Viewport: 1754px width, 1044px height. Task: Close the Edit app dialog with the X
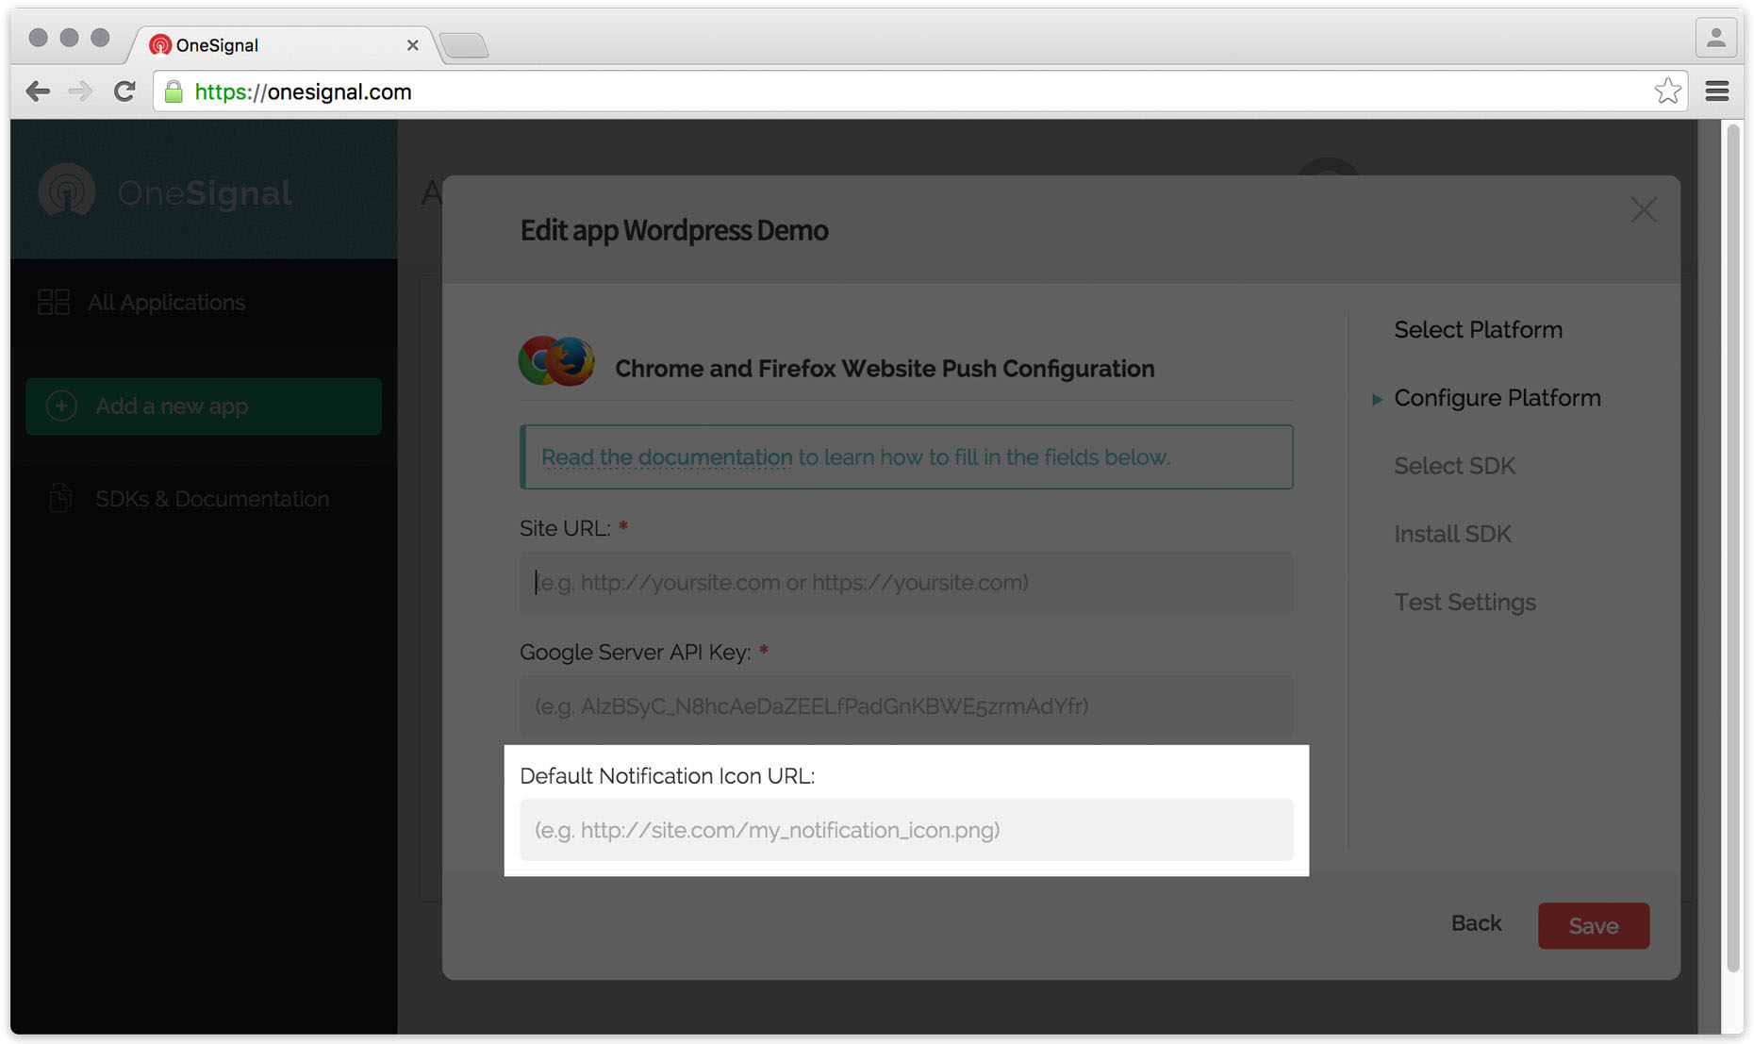click(x=1644, y=210)
